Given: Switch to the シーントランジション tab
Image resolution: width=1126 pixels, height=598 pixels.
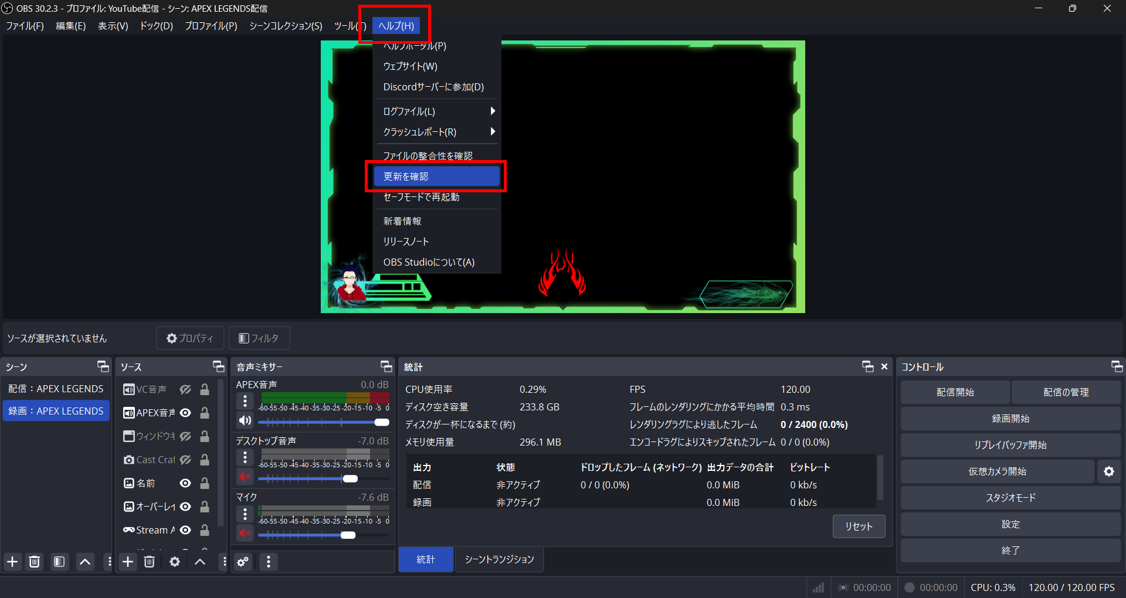Looking at the screenshot, I should pyautogui.click(x=500, y=559).
